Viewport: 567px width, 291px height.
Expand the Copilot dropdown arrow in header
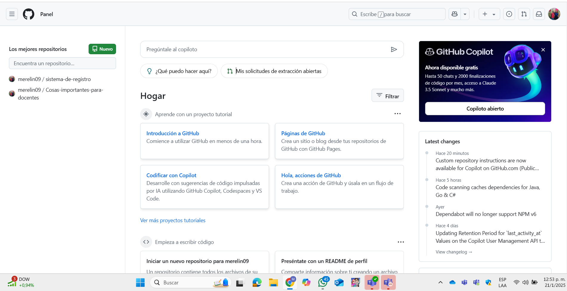(465, 14)
